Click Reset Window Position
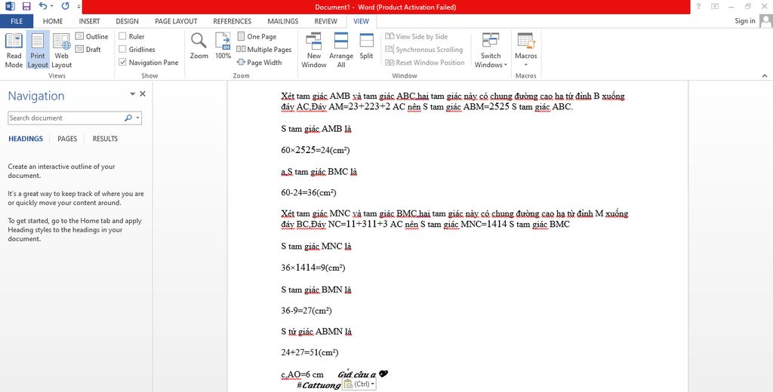Image resolution: width=773 pixels, height=392 pixels. coord(425,63)
